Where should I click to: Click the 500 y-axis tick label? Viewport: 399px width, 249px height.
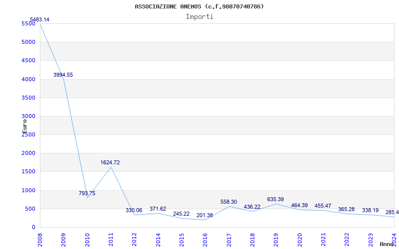tap(30, 209)
